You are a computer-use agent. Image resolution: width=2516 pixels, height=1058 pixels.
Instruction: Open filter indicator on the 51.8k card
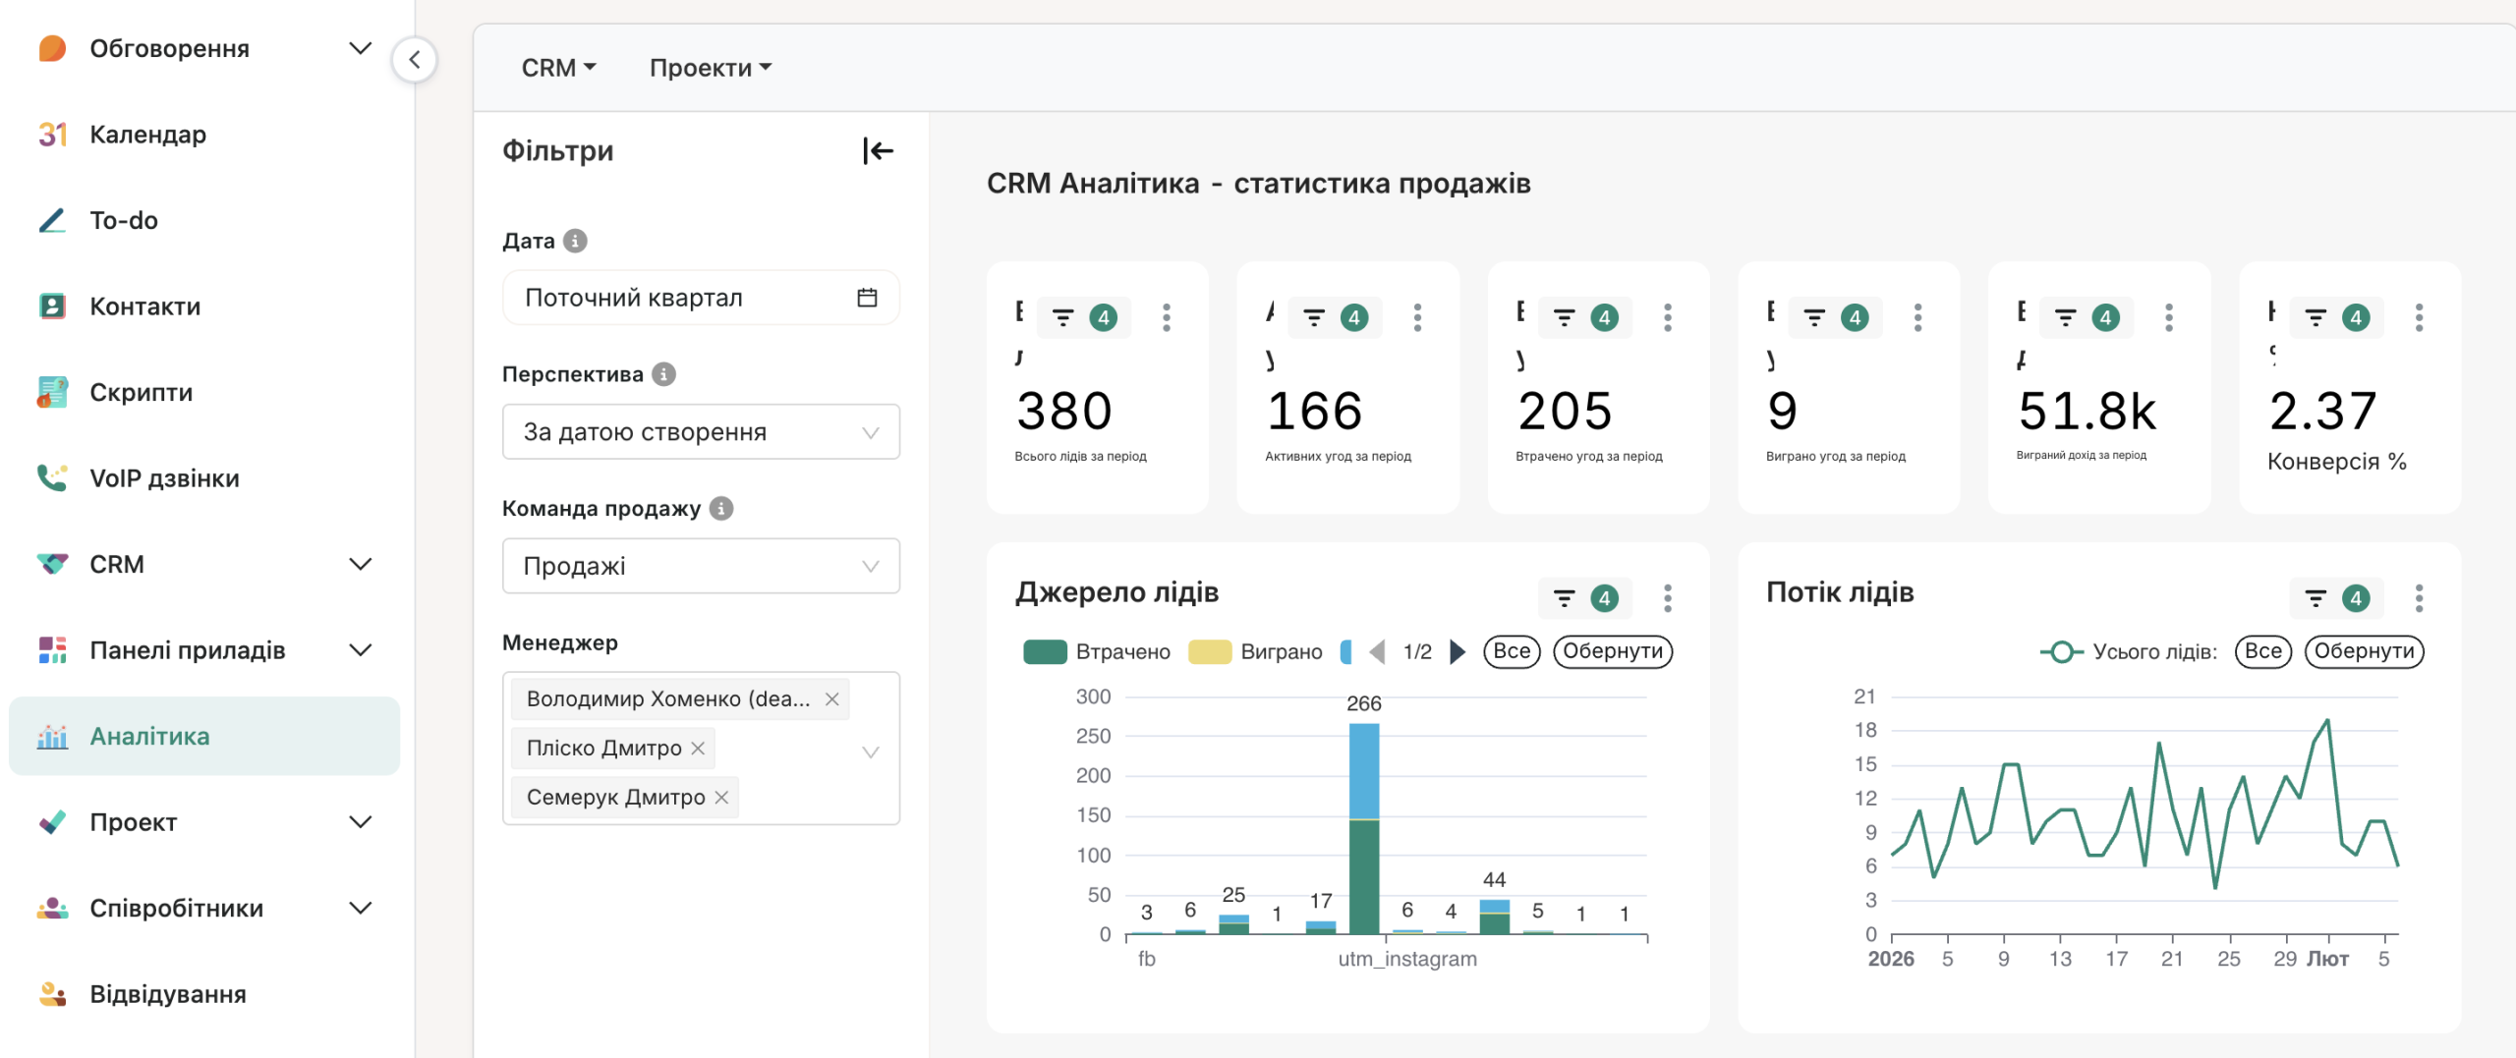[2087, 317]
